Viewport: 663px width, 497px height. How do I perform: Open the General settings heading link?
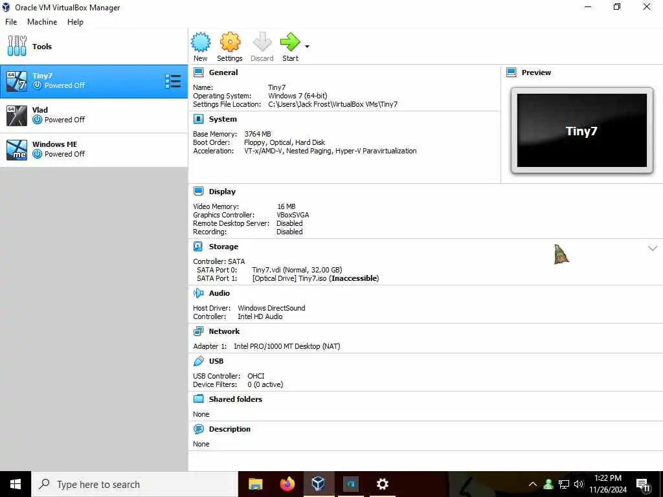click(x=223, y=72)
